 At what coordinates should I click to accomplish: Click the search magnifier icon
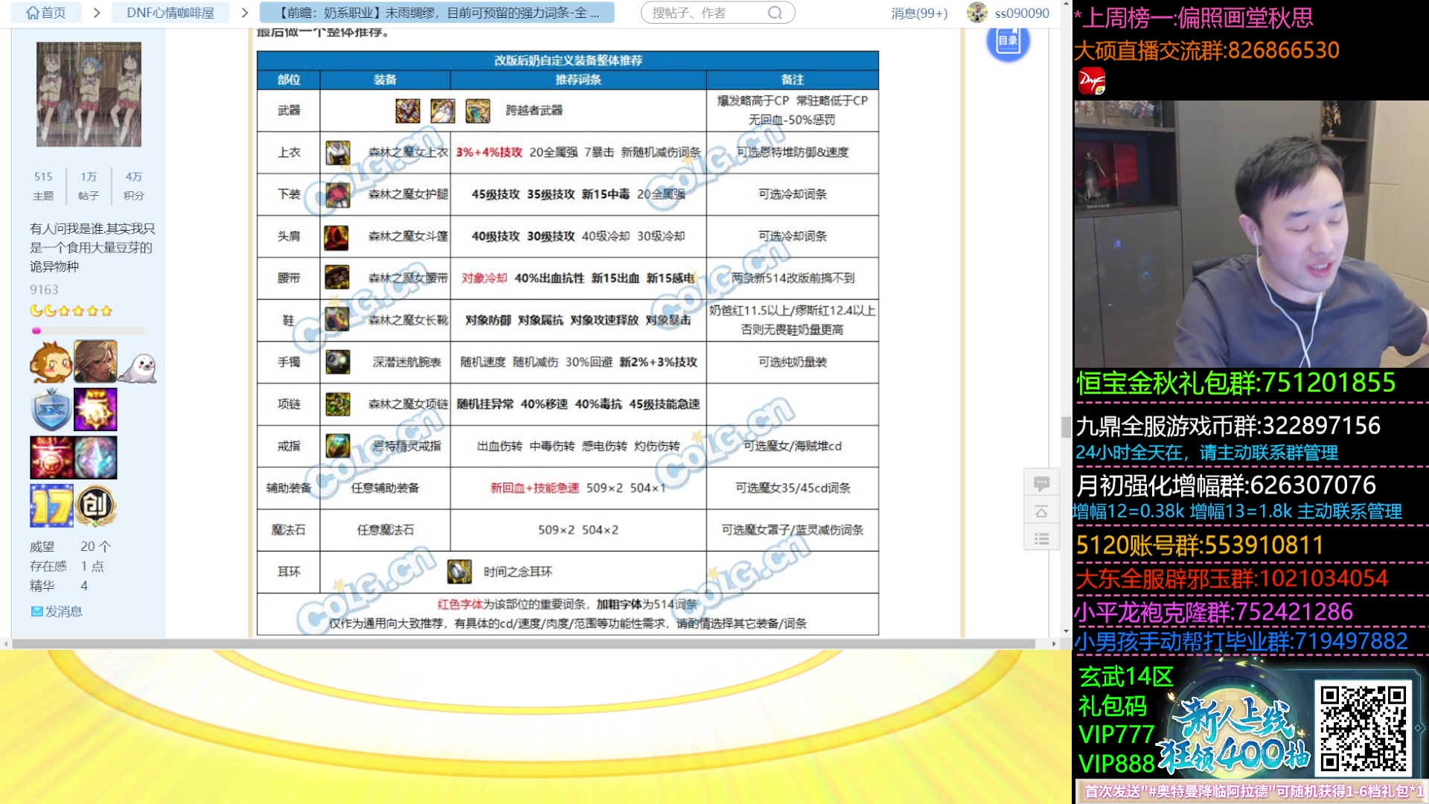775,13
